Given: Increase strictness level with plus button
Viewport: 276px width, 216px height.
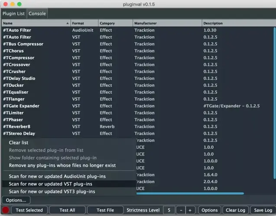Looking at the screenshot, I should [x=190, y=210].
